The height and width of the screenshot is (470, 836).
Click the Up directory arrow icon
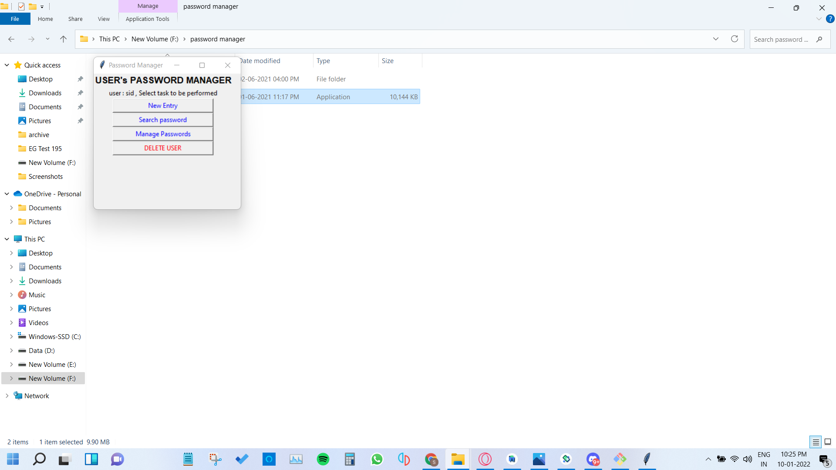63,39
